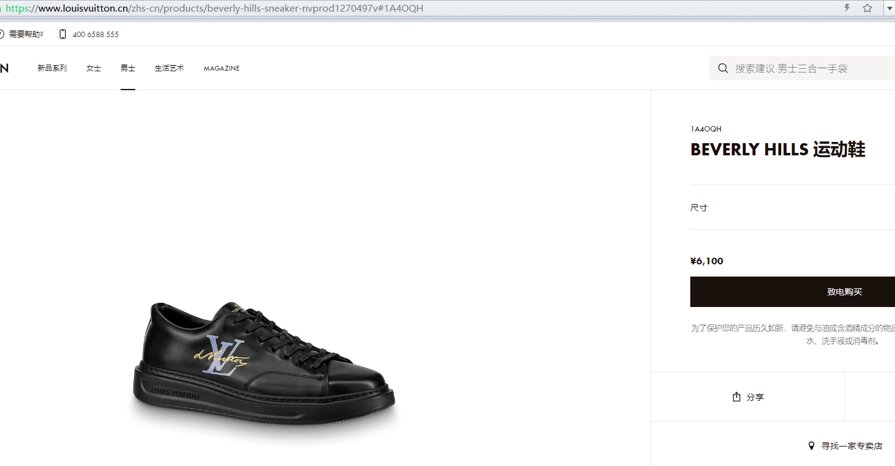Image resolution: width=895 pixels, height=466 pixels.
Task: Click the phone icon beside 400 6588 555
Action: (63, 34)
